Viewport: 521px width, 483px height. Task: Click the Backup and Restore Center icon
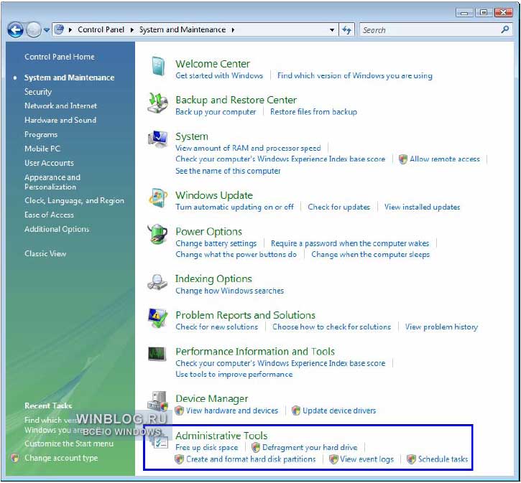[157, 103]
